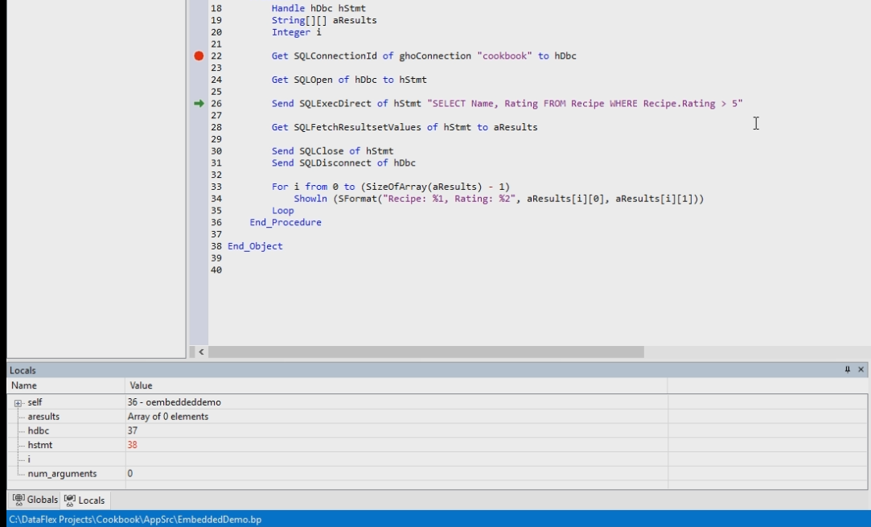Close the Locals panel
Viewport: 871px width, 527px height.
[x=861, y=370]
